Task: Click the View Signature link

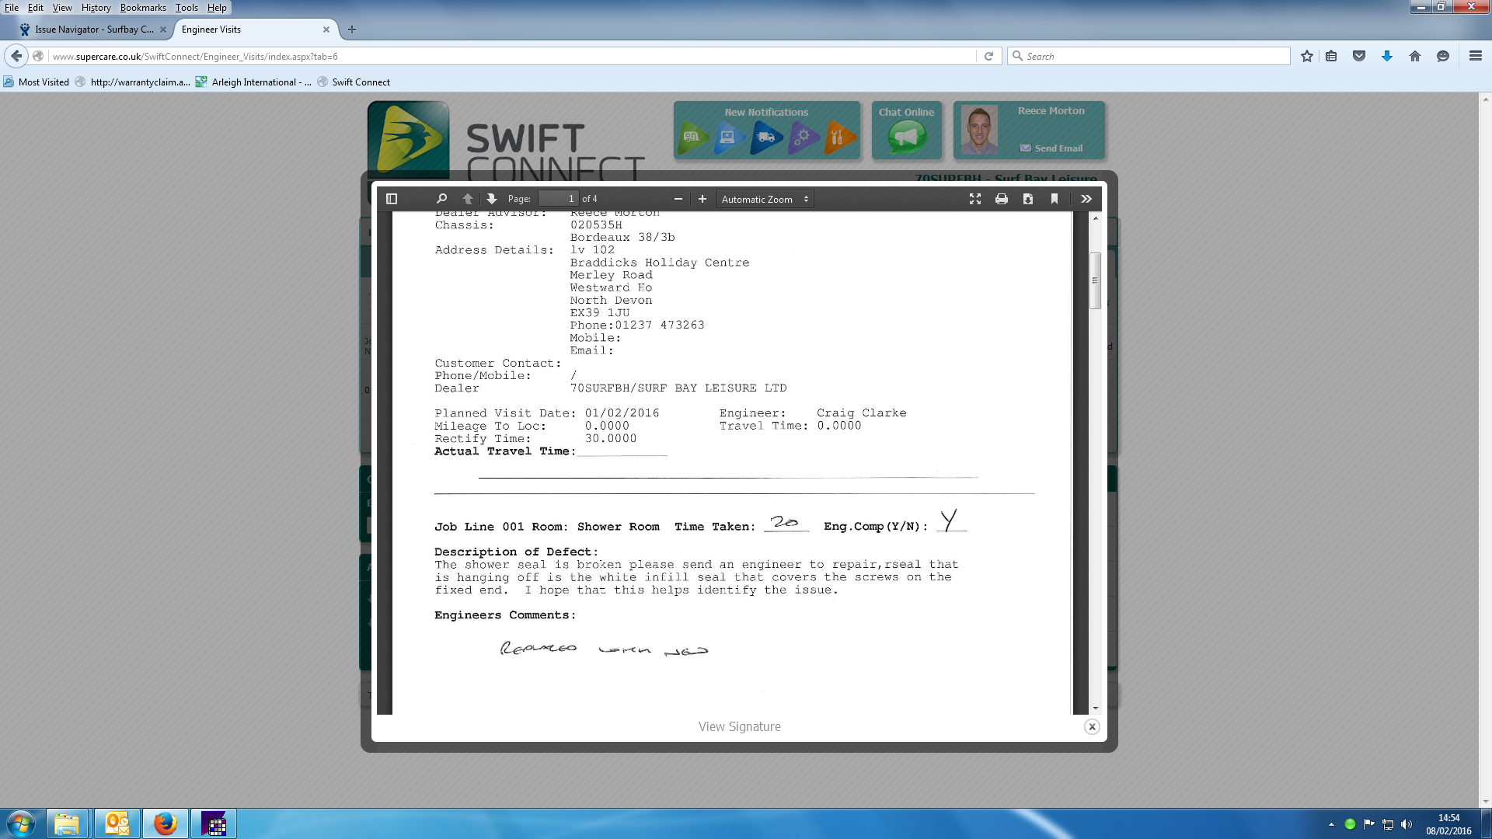Action: [x=739, y=726]
